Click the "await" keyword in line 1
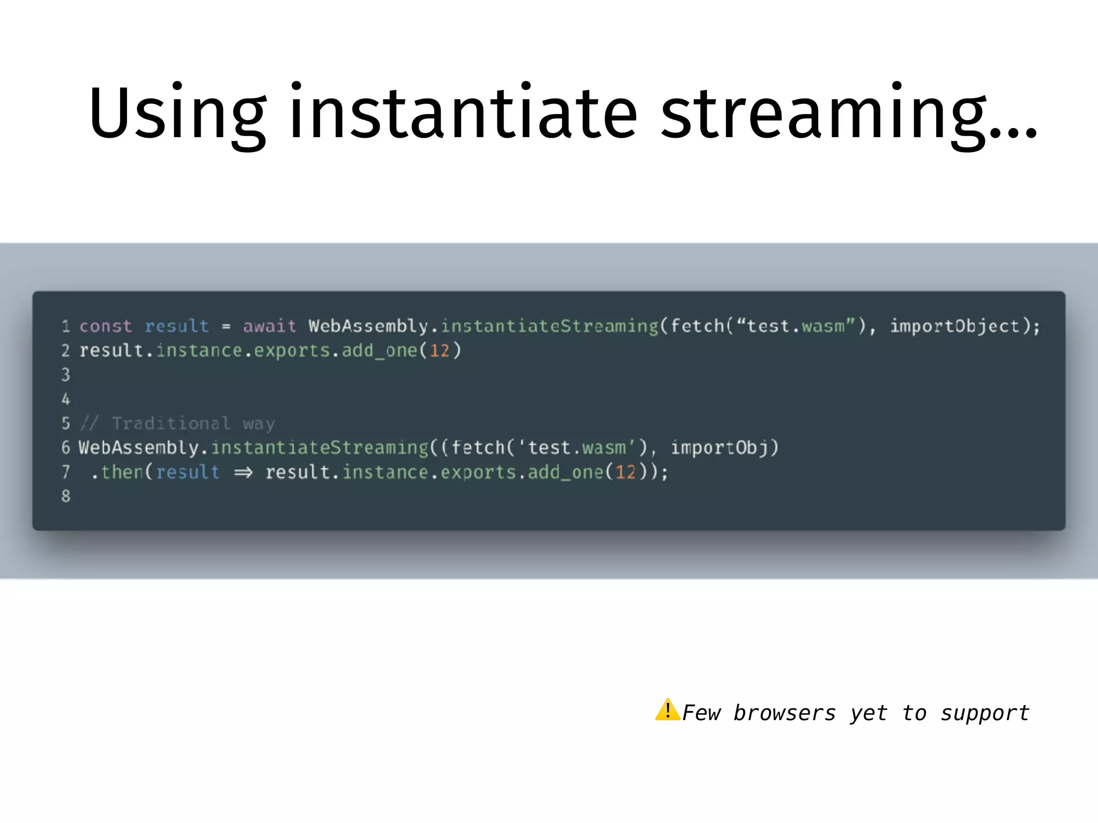 [269, 326]
